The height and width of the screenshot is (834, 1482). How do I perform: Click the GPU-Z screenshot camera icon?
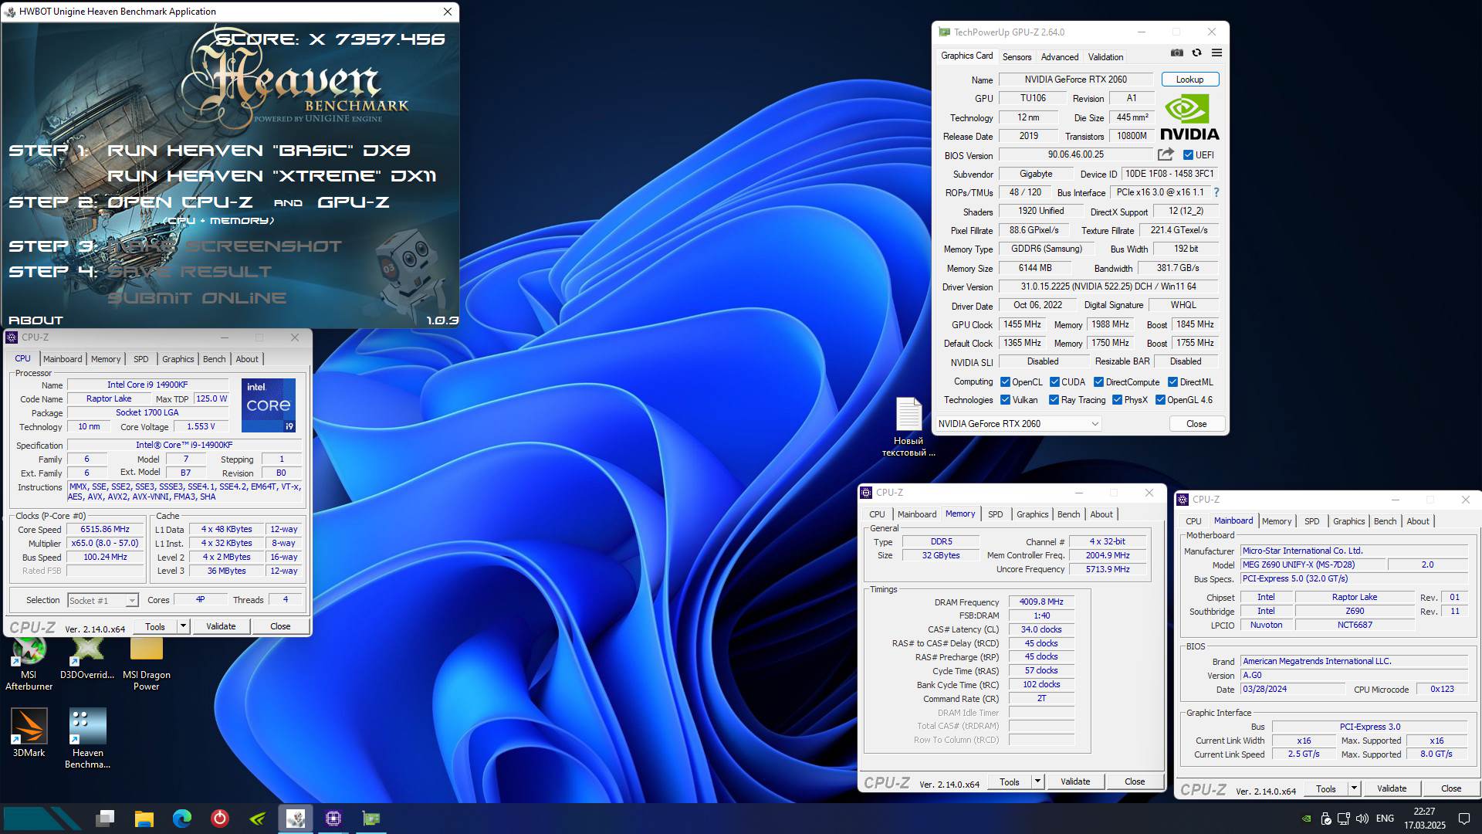point(1176,53)
